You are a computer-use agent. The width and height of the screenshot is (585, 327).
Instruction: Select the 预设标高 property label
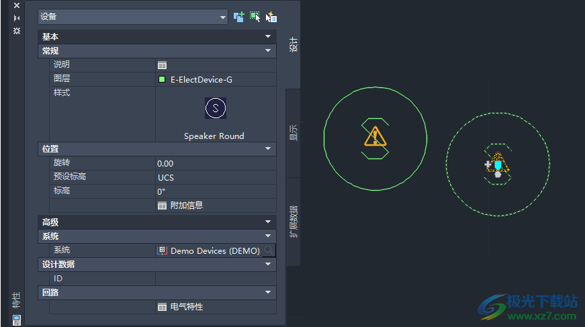click(x=70, y=177)
